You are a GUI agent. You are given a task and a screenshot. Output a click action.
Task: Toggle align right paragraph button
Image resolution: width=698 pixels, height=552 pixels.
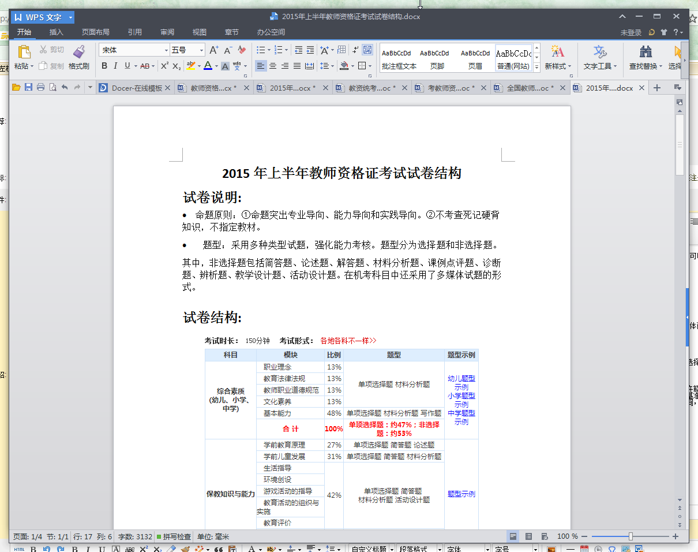[x=285, y=66]
